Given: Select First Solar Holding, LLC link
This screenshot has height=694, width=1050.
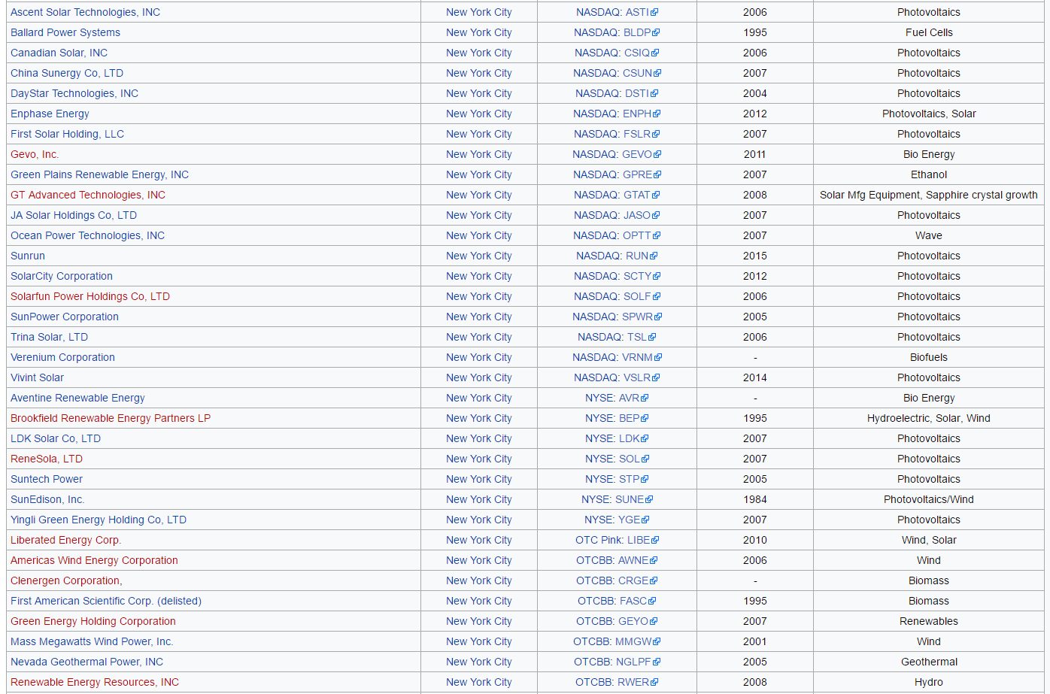Looking at the screenshot, I should [x=67, y=134].
